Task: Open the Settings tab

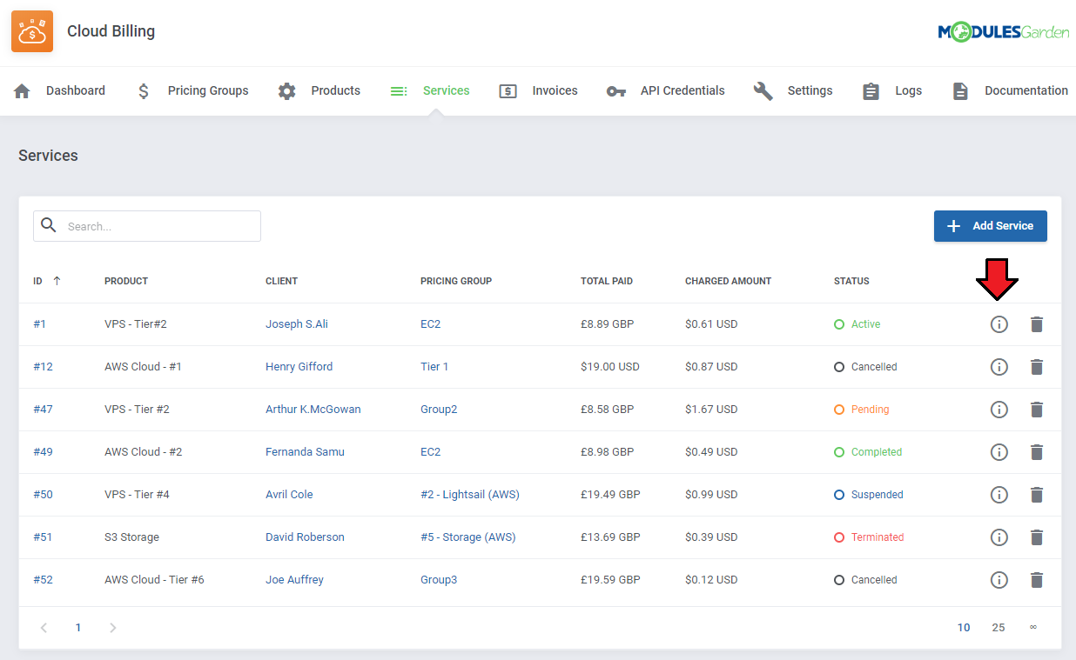Action: (793, 90)
